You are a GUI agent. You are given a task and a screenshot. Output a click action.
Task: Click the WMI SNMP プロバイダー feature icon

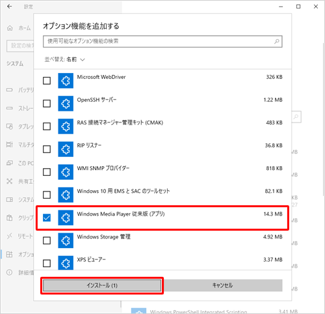pyautogui.click(x=66, y=172)
